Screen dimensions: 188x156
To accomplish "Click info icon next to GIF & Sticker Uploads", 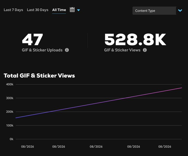I will point(67,50).
